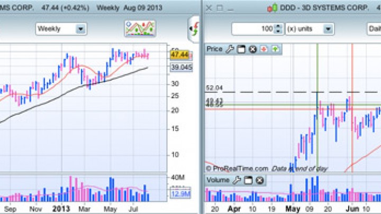
Task: Click the Price panel title label
Action: [214, 49]
